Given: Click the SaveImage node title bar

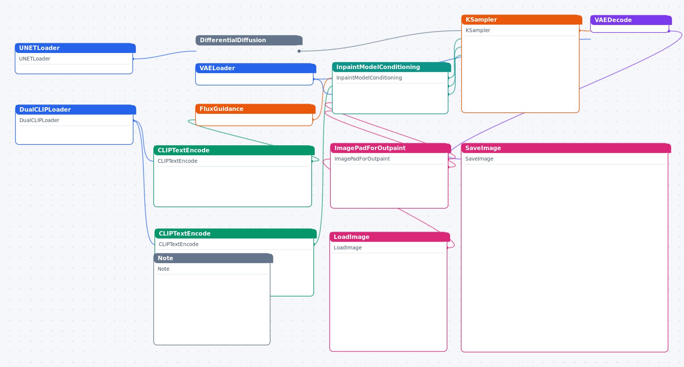Looking at the screenshot, I should click(566, 148).
